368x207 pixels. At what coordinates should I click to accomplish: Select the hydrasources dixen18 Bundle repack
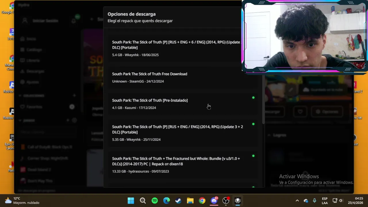[183, 165]
